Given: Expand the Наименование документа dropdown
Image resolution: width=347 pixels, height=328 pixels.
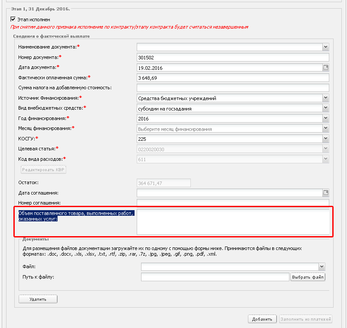Looking at the screenshot, I should pos(325,47).
